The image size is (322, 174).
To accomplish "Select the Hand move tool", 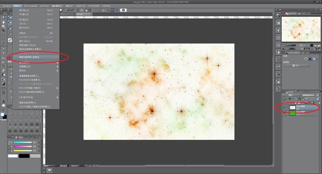I will [x=3, y=22].
